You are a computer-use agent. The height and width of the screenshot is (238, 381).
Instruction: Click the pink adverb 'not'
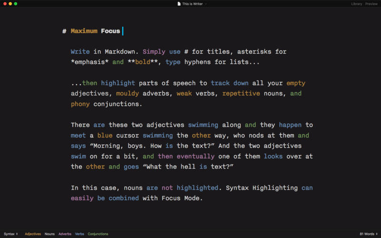(x=168, y=188)
